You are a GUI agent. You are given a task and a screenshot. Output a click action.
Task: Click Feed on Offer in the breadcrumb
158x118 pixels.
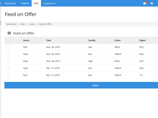coord(45,24)
